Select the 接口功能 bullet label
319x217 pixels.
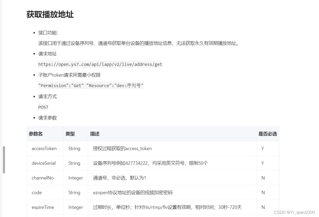pyautogui.click(x=48, y=33)
